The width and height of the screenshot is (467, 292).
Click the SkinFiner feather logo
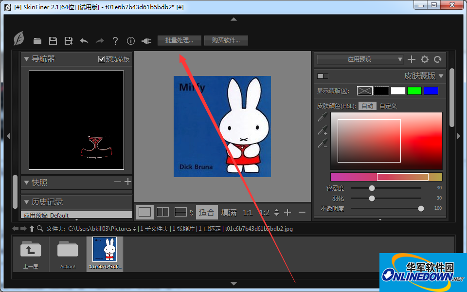click(19, 38)
